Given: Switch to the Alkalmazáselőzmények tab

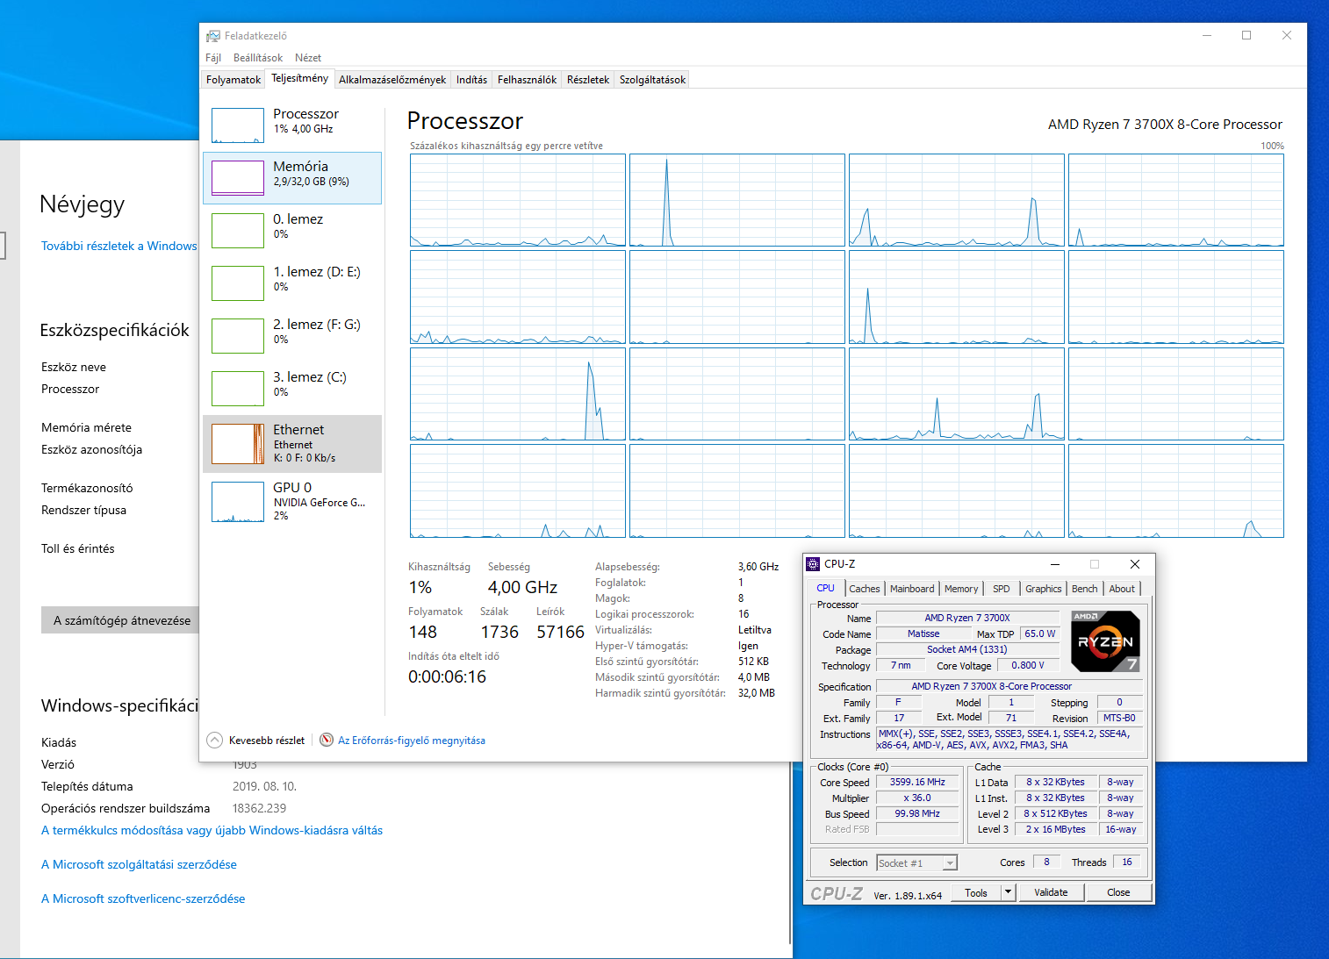Looking at the screenshot, I should 392,80.
